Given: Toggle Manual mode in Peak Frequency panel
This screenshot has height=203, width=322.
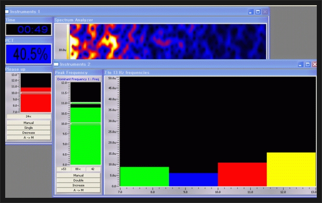Looking at the screenshot, I should tap(78, 176).
